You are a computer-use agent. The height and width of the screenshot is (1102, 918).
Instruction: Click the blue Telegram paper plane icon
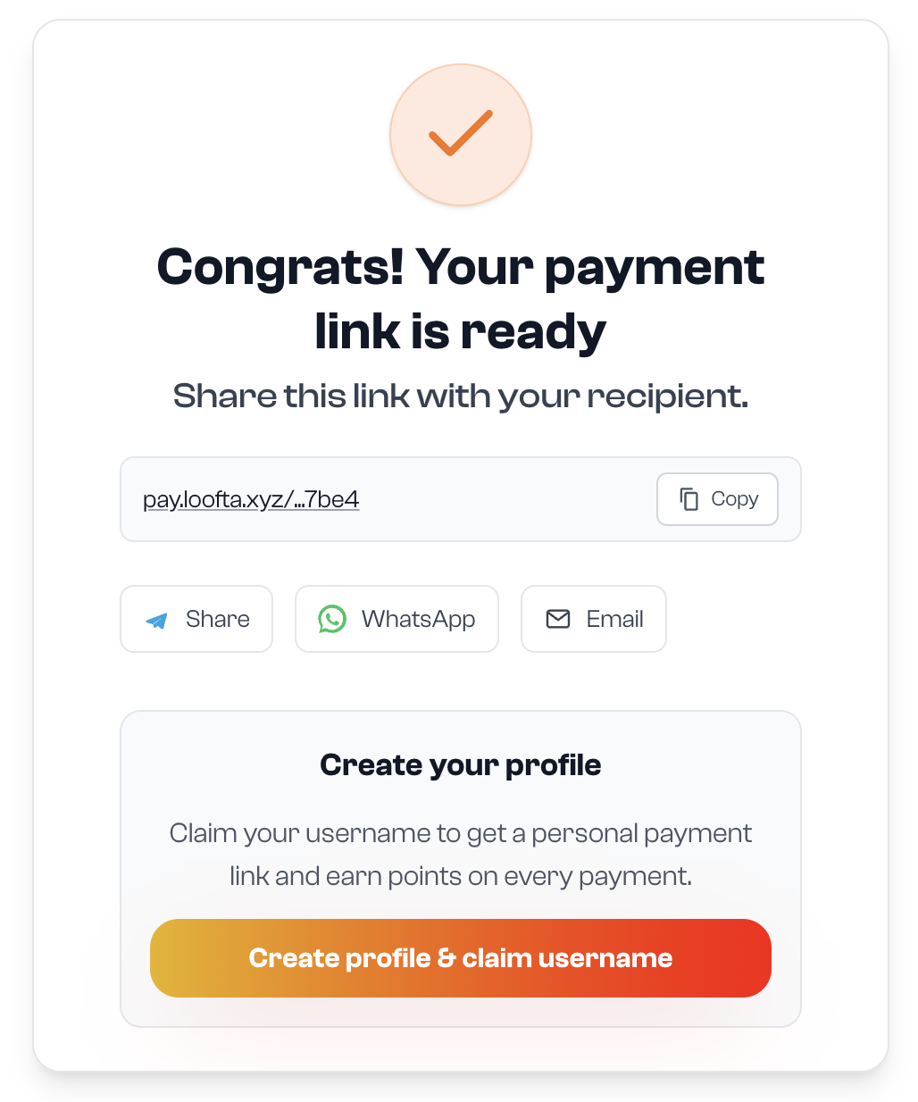coord(157,620)
